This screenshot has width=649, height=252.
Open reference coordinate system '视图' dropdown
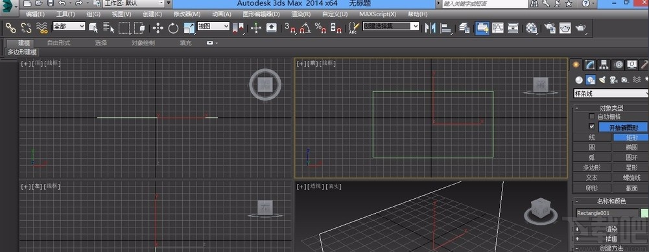click(x=213, y=27)
